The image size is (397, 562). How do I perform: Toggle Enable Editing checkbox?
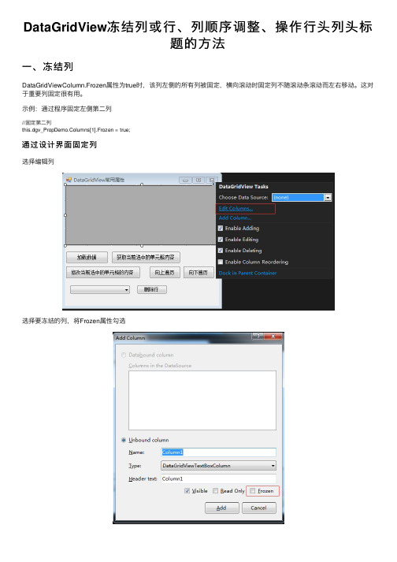point(221,240)
